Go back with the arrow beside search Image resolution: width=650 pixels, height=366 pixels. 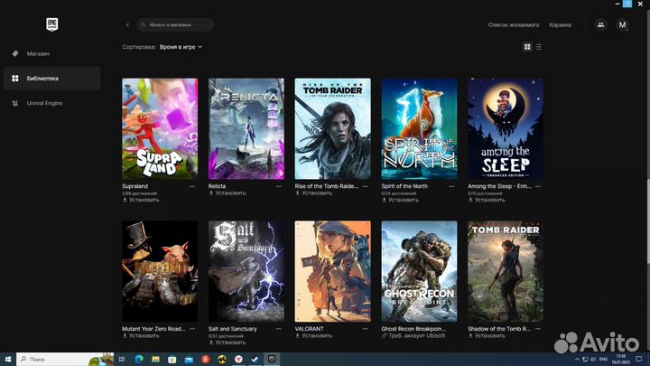pos(127,25)
